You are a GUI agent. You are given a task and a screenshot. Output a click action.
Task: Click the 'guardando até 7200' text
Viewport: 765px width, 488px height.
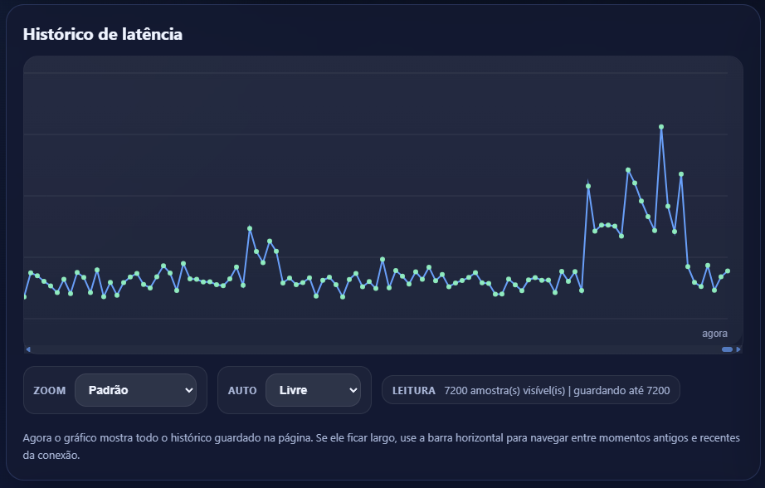tap(621, 390)
